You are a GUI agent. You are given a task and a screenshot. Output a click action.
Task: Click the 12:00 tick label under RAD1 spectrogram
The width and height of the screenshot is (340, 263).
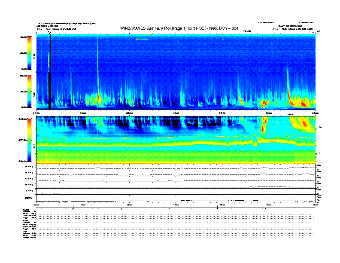coord(176,113)
